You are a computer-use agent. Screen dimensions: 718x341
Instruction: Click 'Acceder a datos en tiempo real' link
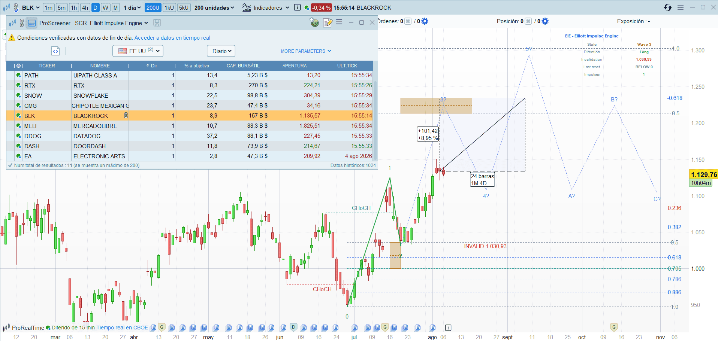pos(172,38)
